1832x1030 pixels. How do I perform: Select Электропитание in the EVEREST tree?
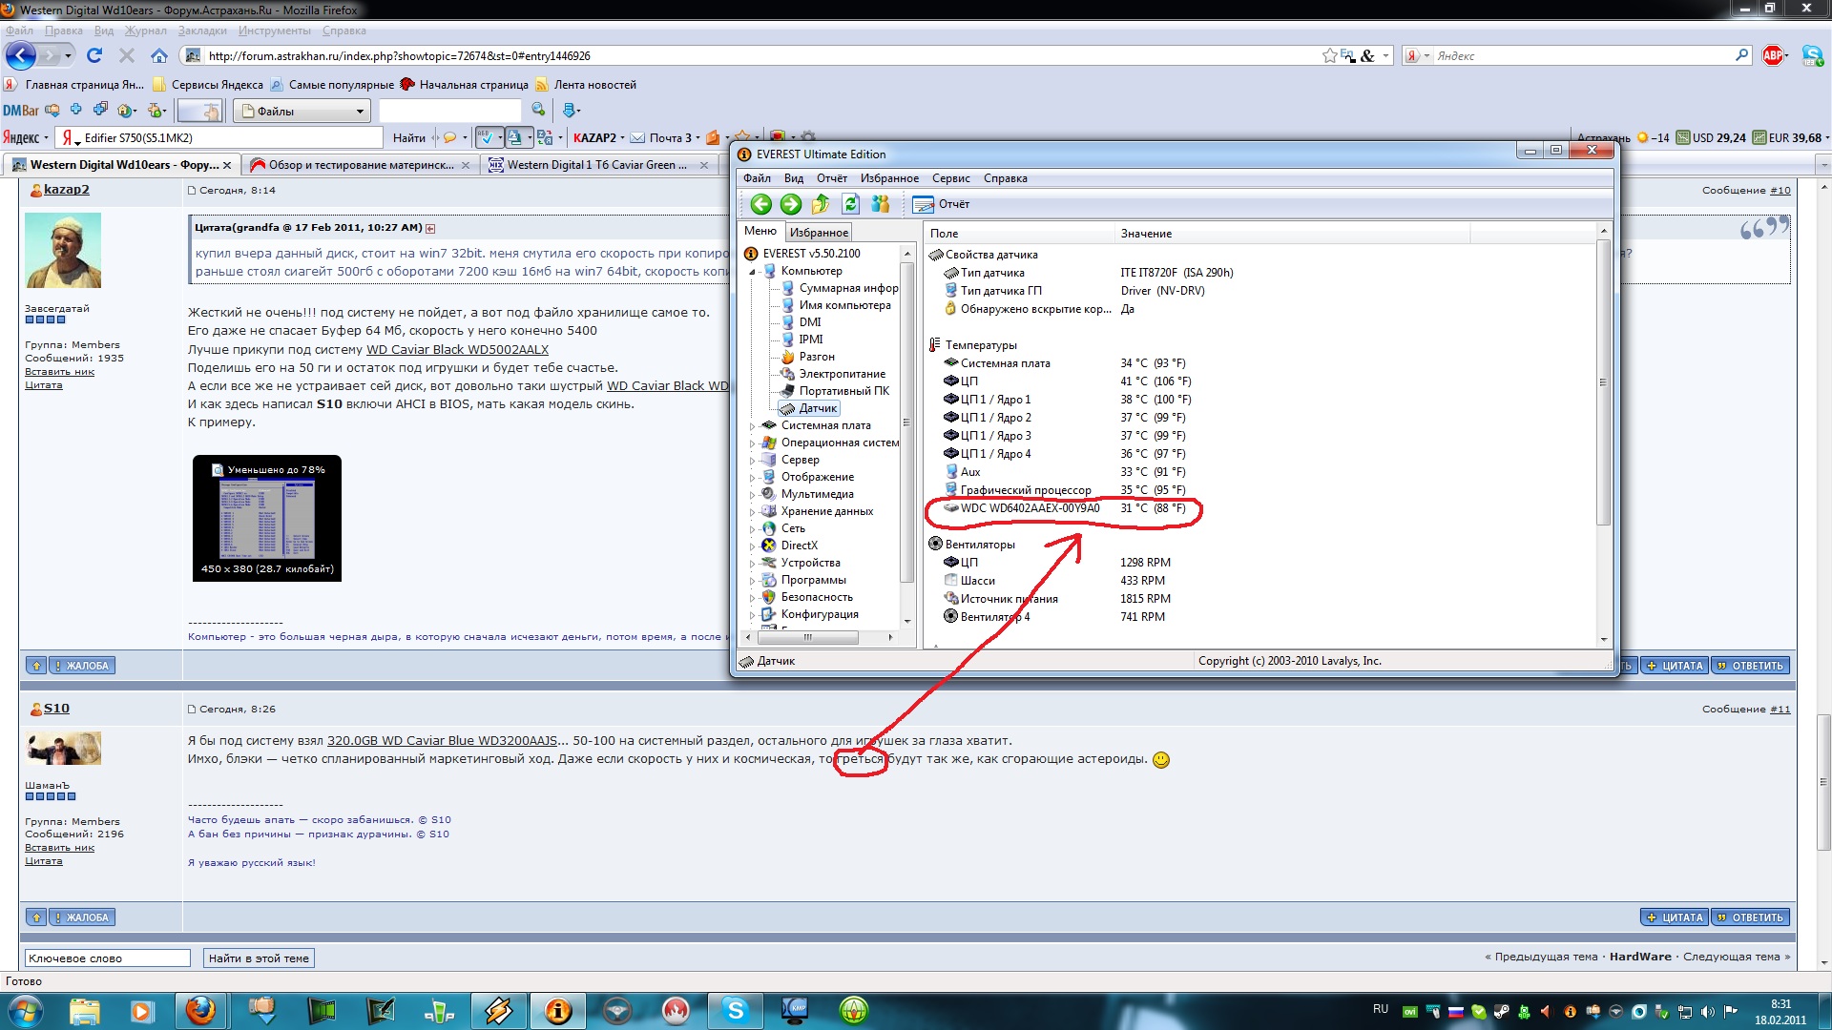coord(842,374)
